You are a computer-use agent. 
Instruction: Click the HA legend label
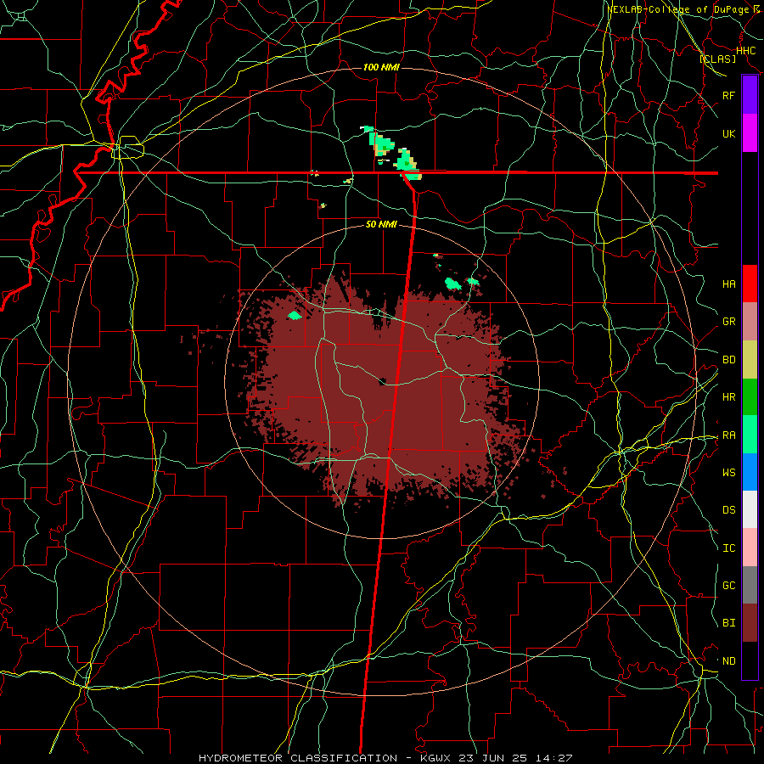[729, 284]
